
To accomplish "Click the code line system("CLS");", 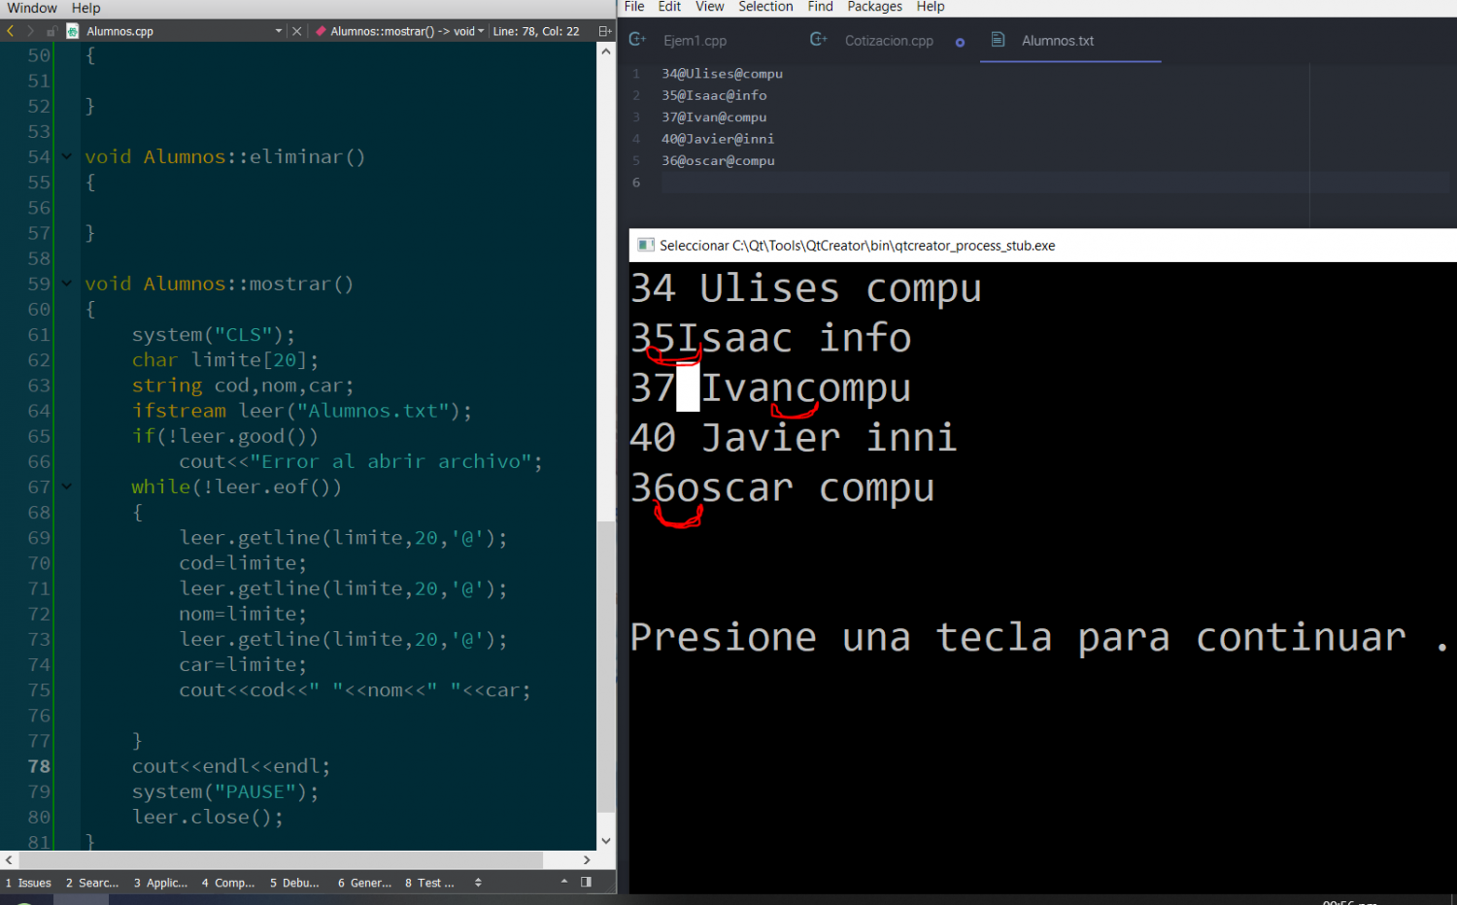I will coord(214,335).
